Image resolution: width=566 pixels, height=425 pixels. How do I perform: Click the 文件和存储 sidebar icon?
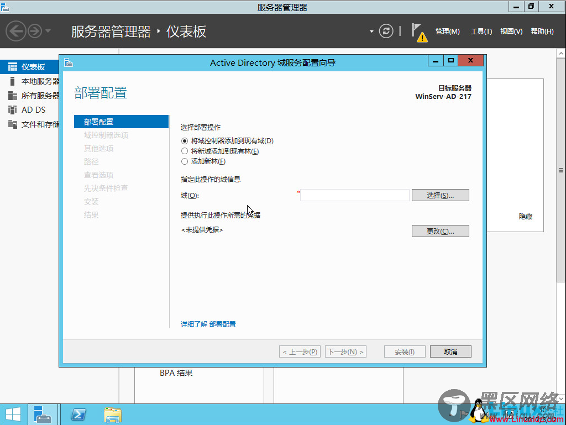13,124
